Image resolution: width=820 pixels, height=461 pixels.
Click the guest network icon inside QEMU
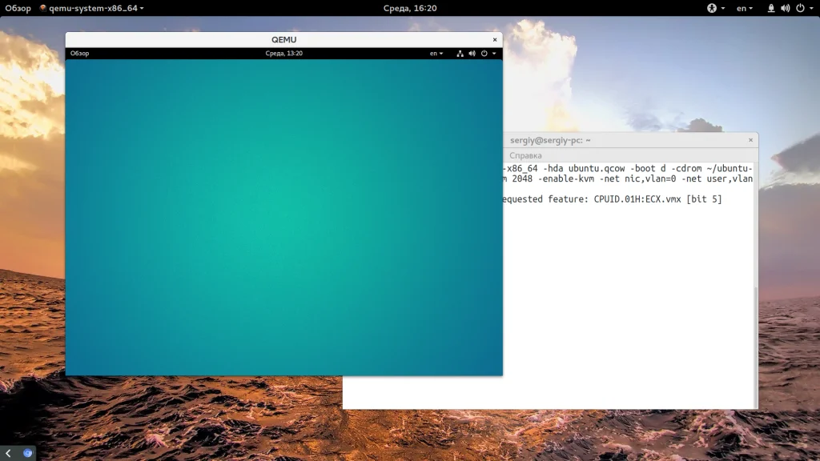(460, 54)
